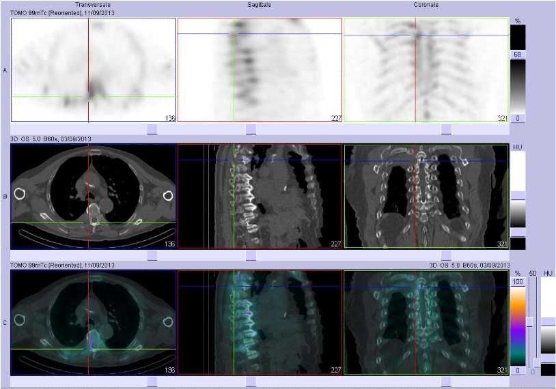Click the fusion upper threshold handle showing 100
Screen dimensions: 556x389
pos(518,282)
